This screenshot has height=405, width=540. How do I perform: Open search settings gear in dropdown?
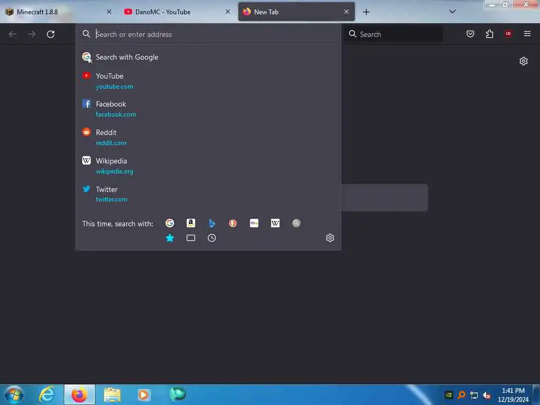[x=330, y=238]
